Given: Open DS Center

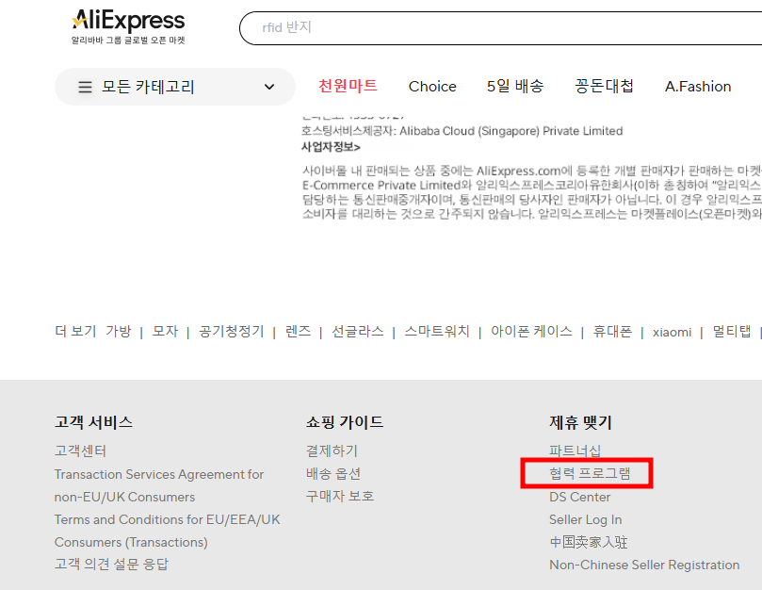Looking at the screenshot, I should 578,497.
